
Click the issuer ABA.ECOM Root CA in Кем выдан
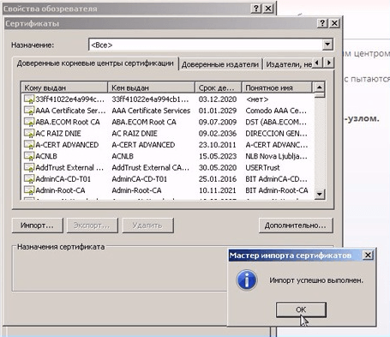[144, 123]
